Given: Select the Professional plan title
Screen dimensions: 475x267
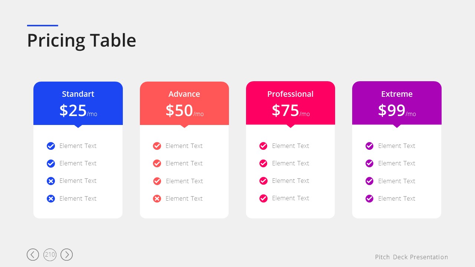Looking at the screenshot, I should tap(290, 94).
